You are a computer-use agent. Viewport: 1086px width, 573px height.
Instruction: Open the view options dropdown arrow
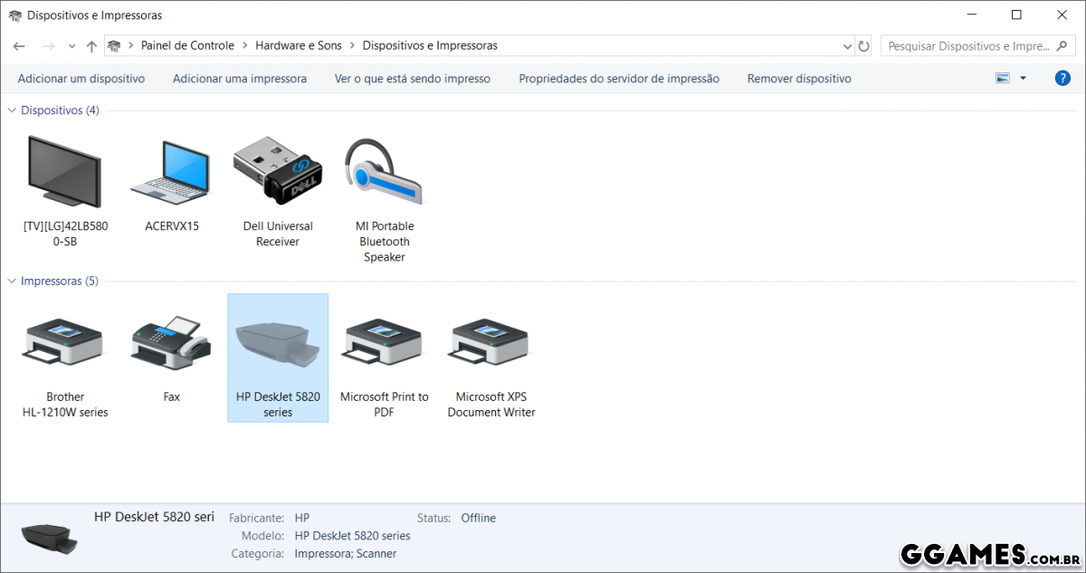[x=1024, y=79]
